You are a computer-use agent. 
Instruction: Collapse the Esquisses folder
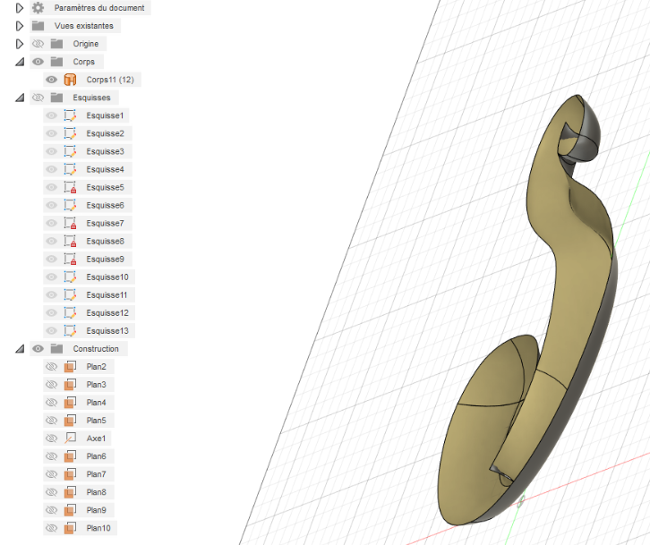click(x=20, y=98)
